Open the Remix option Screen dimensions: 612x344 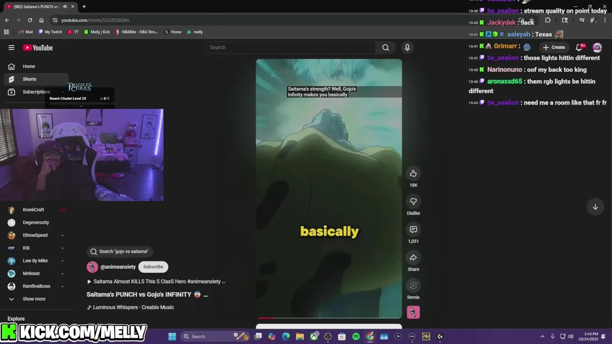(413, 286)
